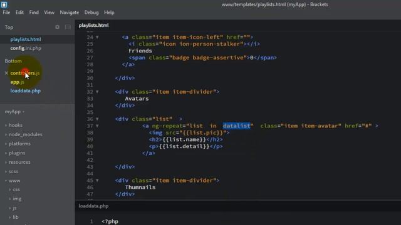This screenshot has height=225, width=401.
Task: Click the <?php line in loaddata.php pane
Action: [110, 221]
